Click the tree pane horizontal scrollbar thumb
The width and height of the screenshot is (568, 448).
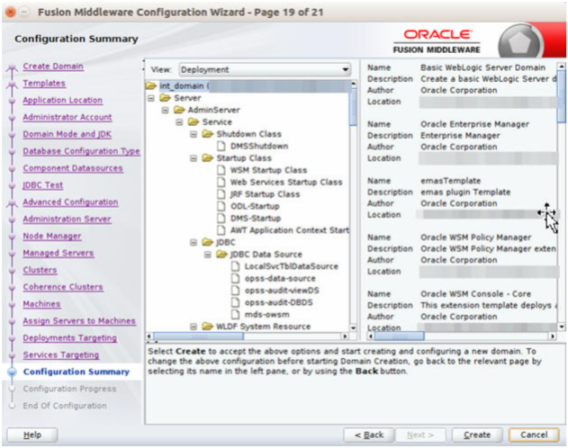199,336
